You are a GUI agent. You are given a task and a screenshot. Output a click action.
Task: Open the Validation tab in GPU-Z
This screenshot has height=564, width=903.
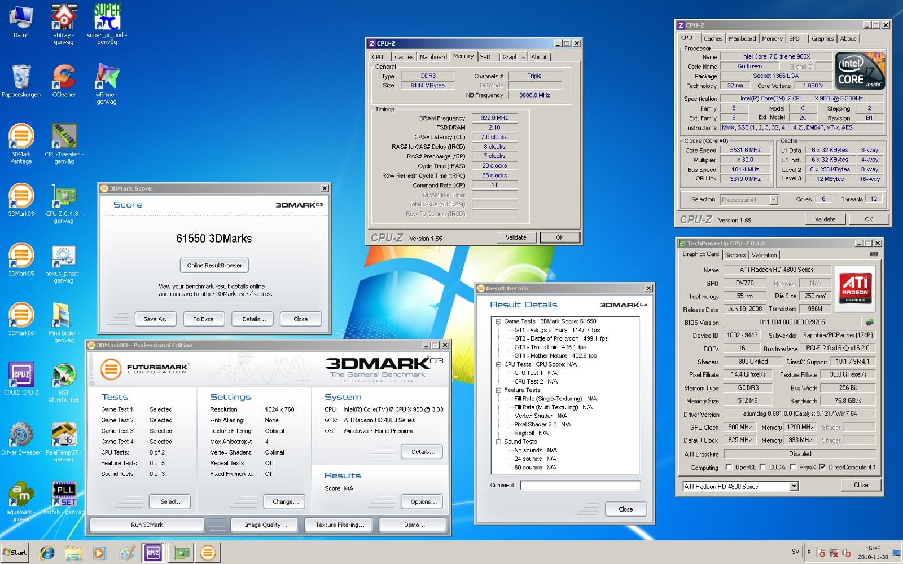pyautogui.click(x=764, y=255)
